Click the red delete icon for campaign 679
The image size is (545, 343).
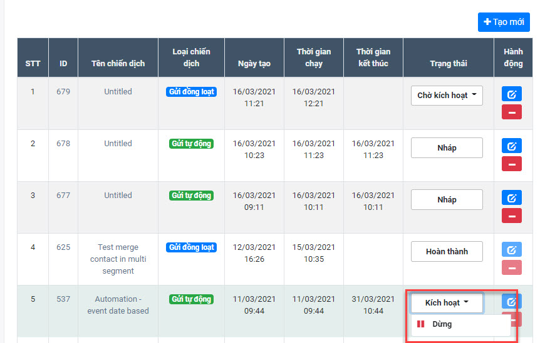click(511, 112)
